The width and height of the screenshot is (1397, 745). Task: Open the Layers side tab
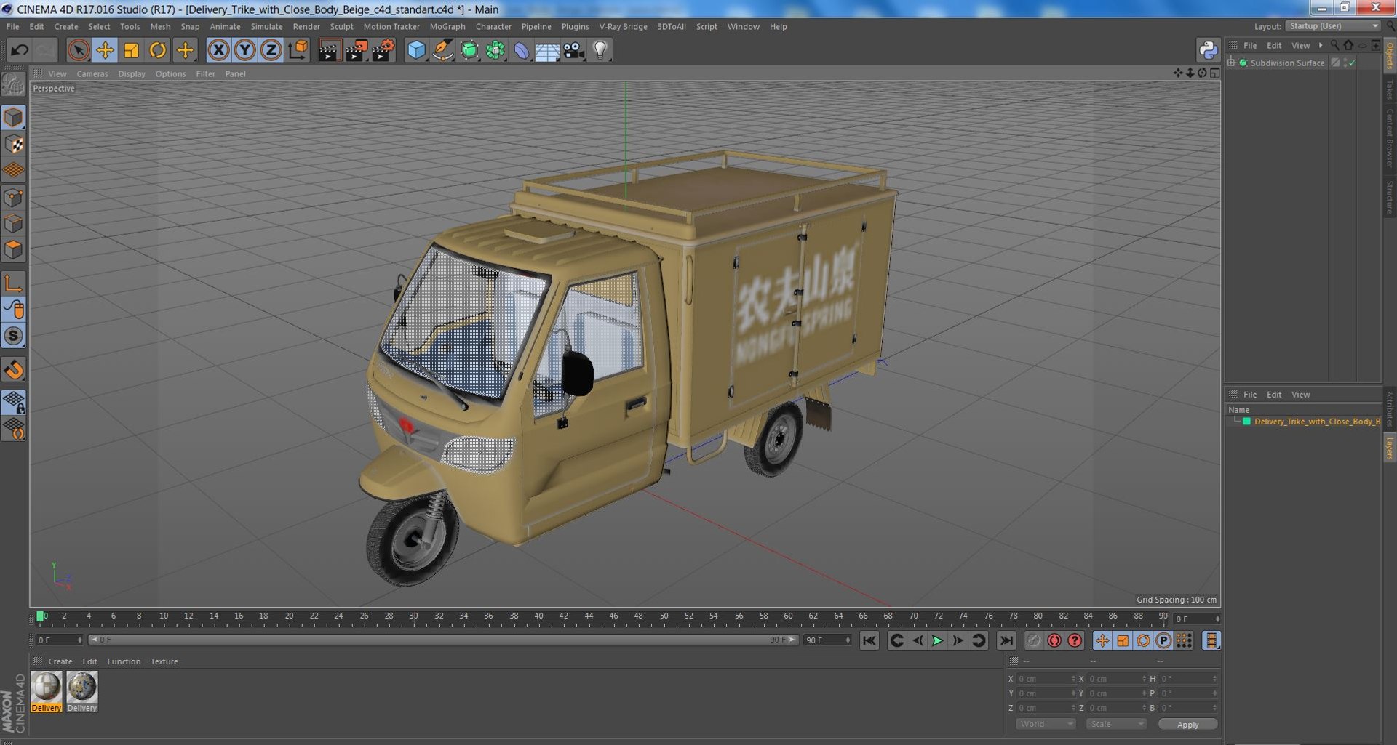[x=1390, y=448]
